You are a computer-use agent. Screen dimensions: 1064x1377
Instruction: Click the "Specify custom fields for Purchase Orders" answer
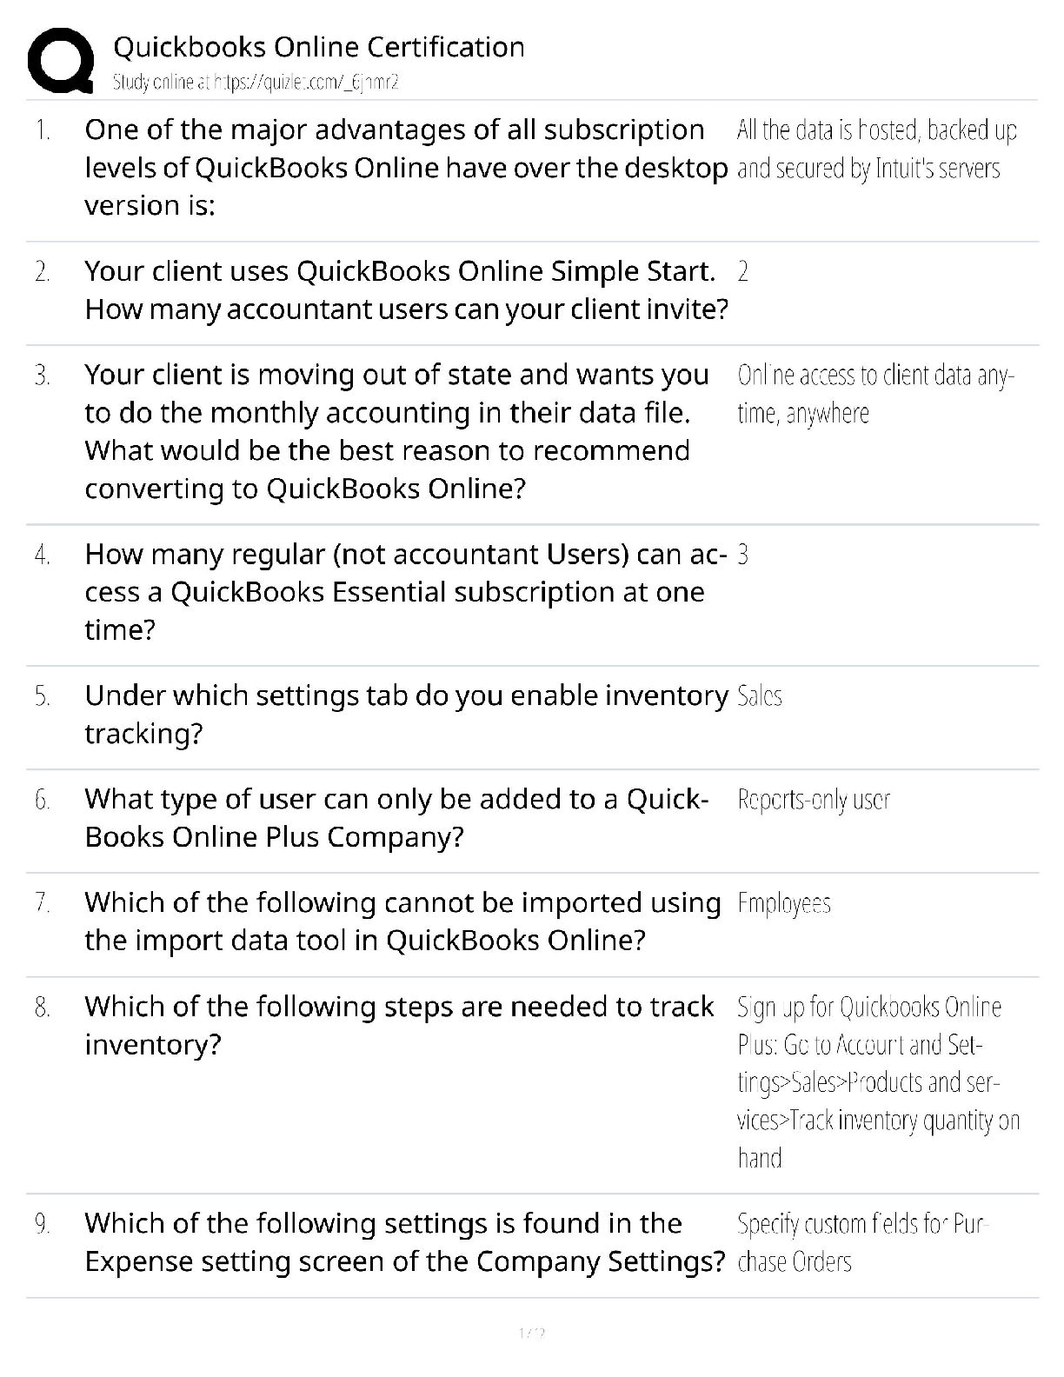863,1242
